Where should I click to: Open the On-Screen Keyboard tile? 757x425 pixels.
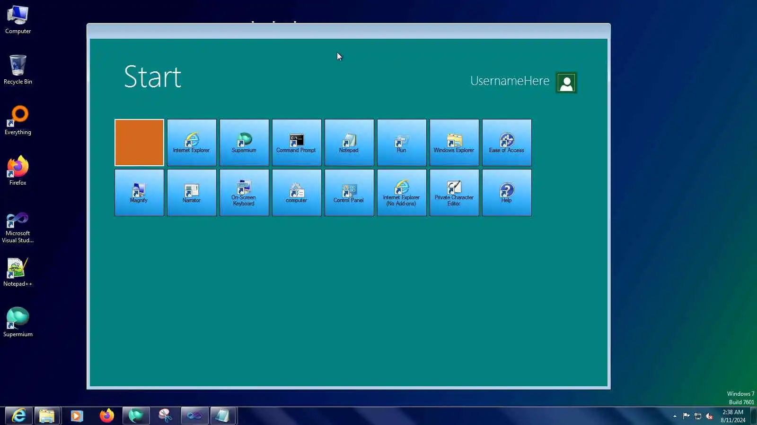click(244, 193)
